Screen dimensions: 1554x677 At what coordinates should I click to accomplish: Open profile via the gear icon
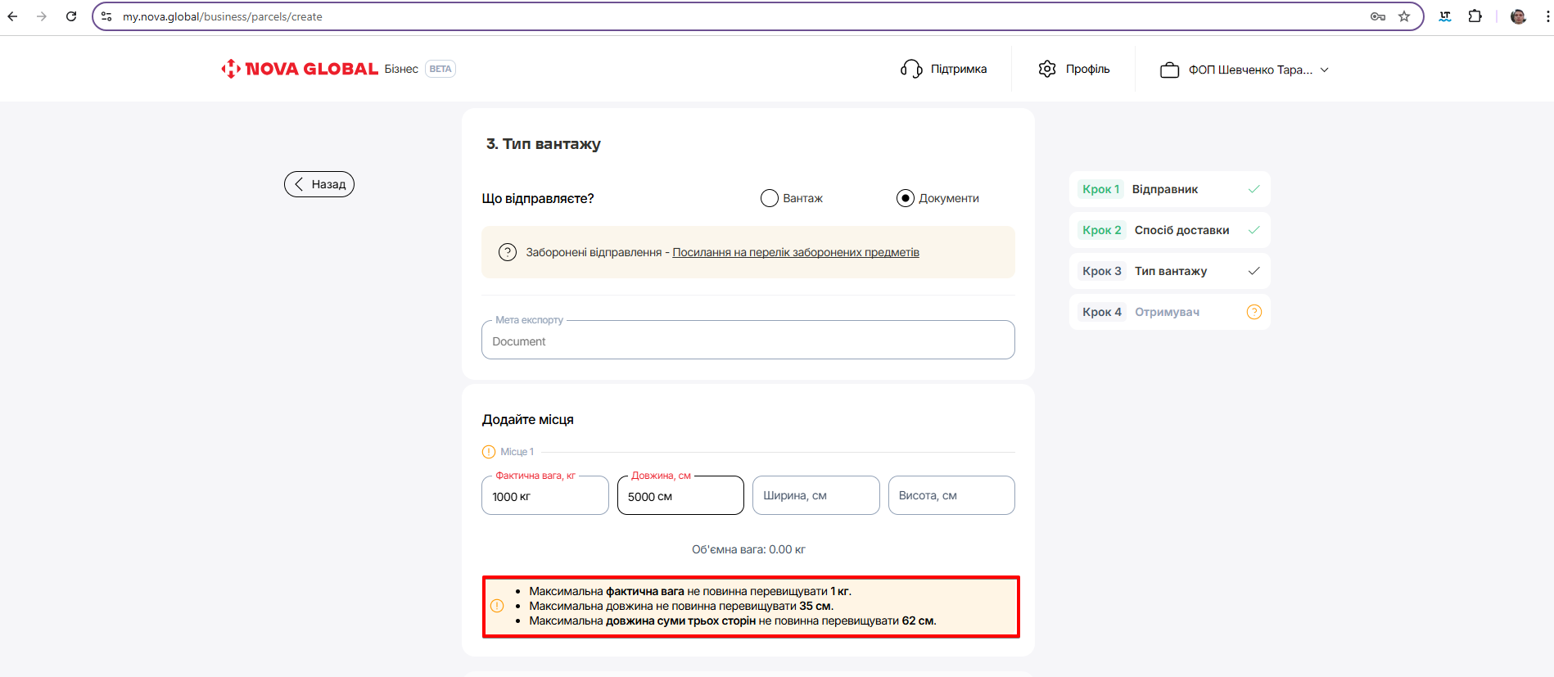[x=1047, y=69]
